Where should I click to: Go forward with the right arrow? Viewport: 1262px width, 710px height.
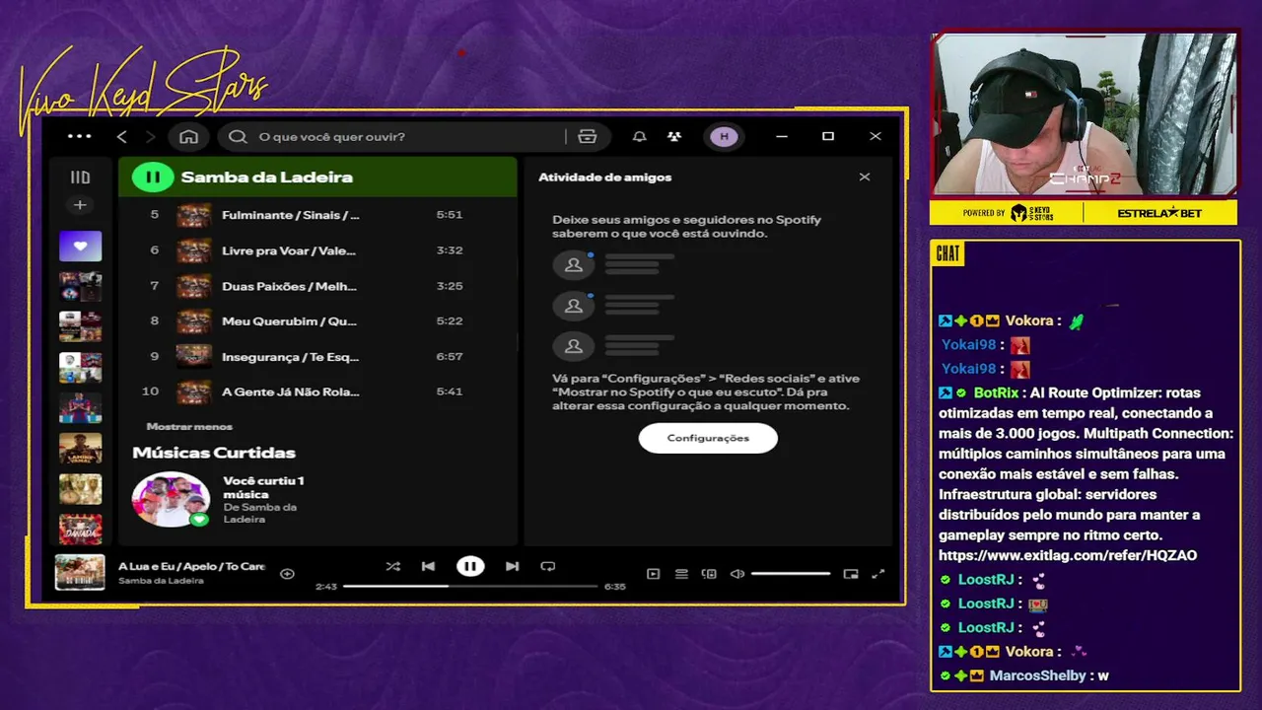(150, 136)
